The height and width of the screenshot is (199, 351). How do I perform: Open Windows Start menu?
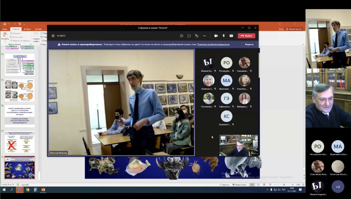pos(4,190)
